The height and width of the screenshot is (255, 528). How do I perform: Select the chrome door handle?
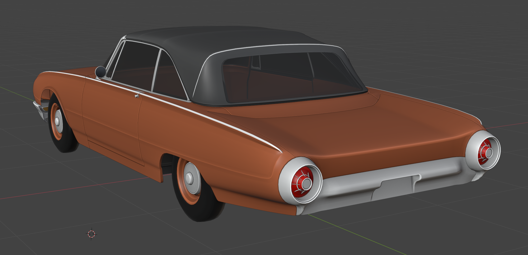(136, 96)
